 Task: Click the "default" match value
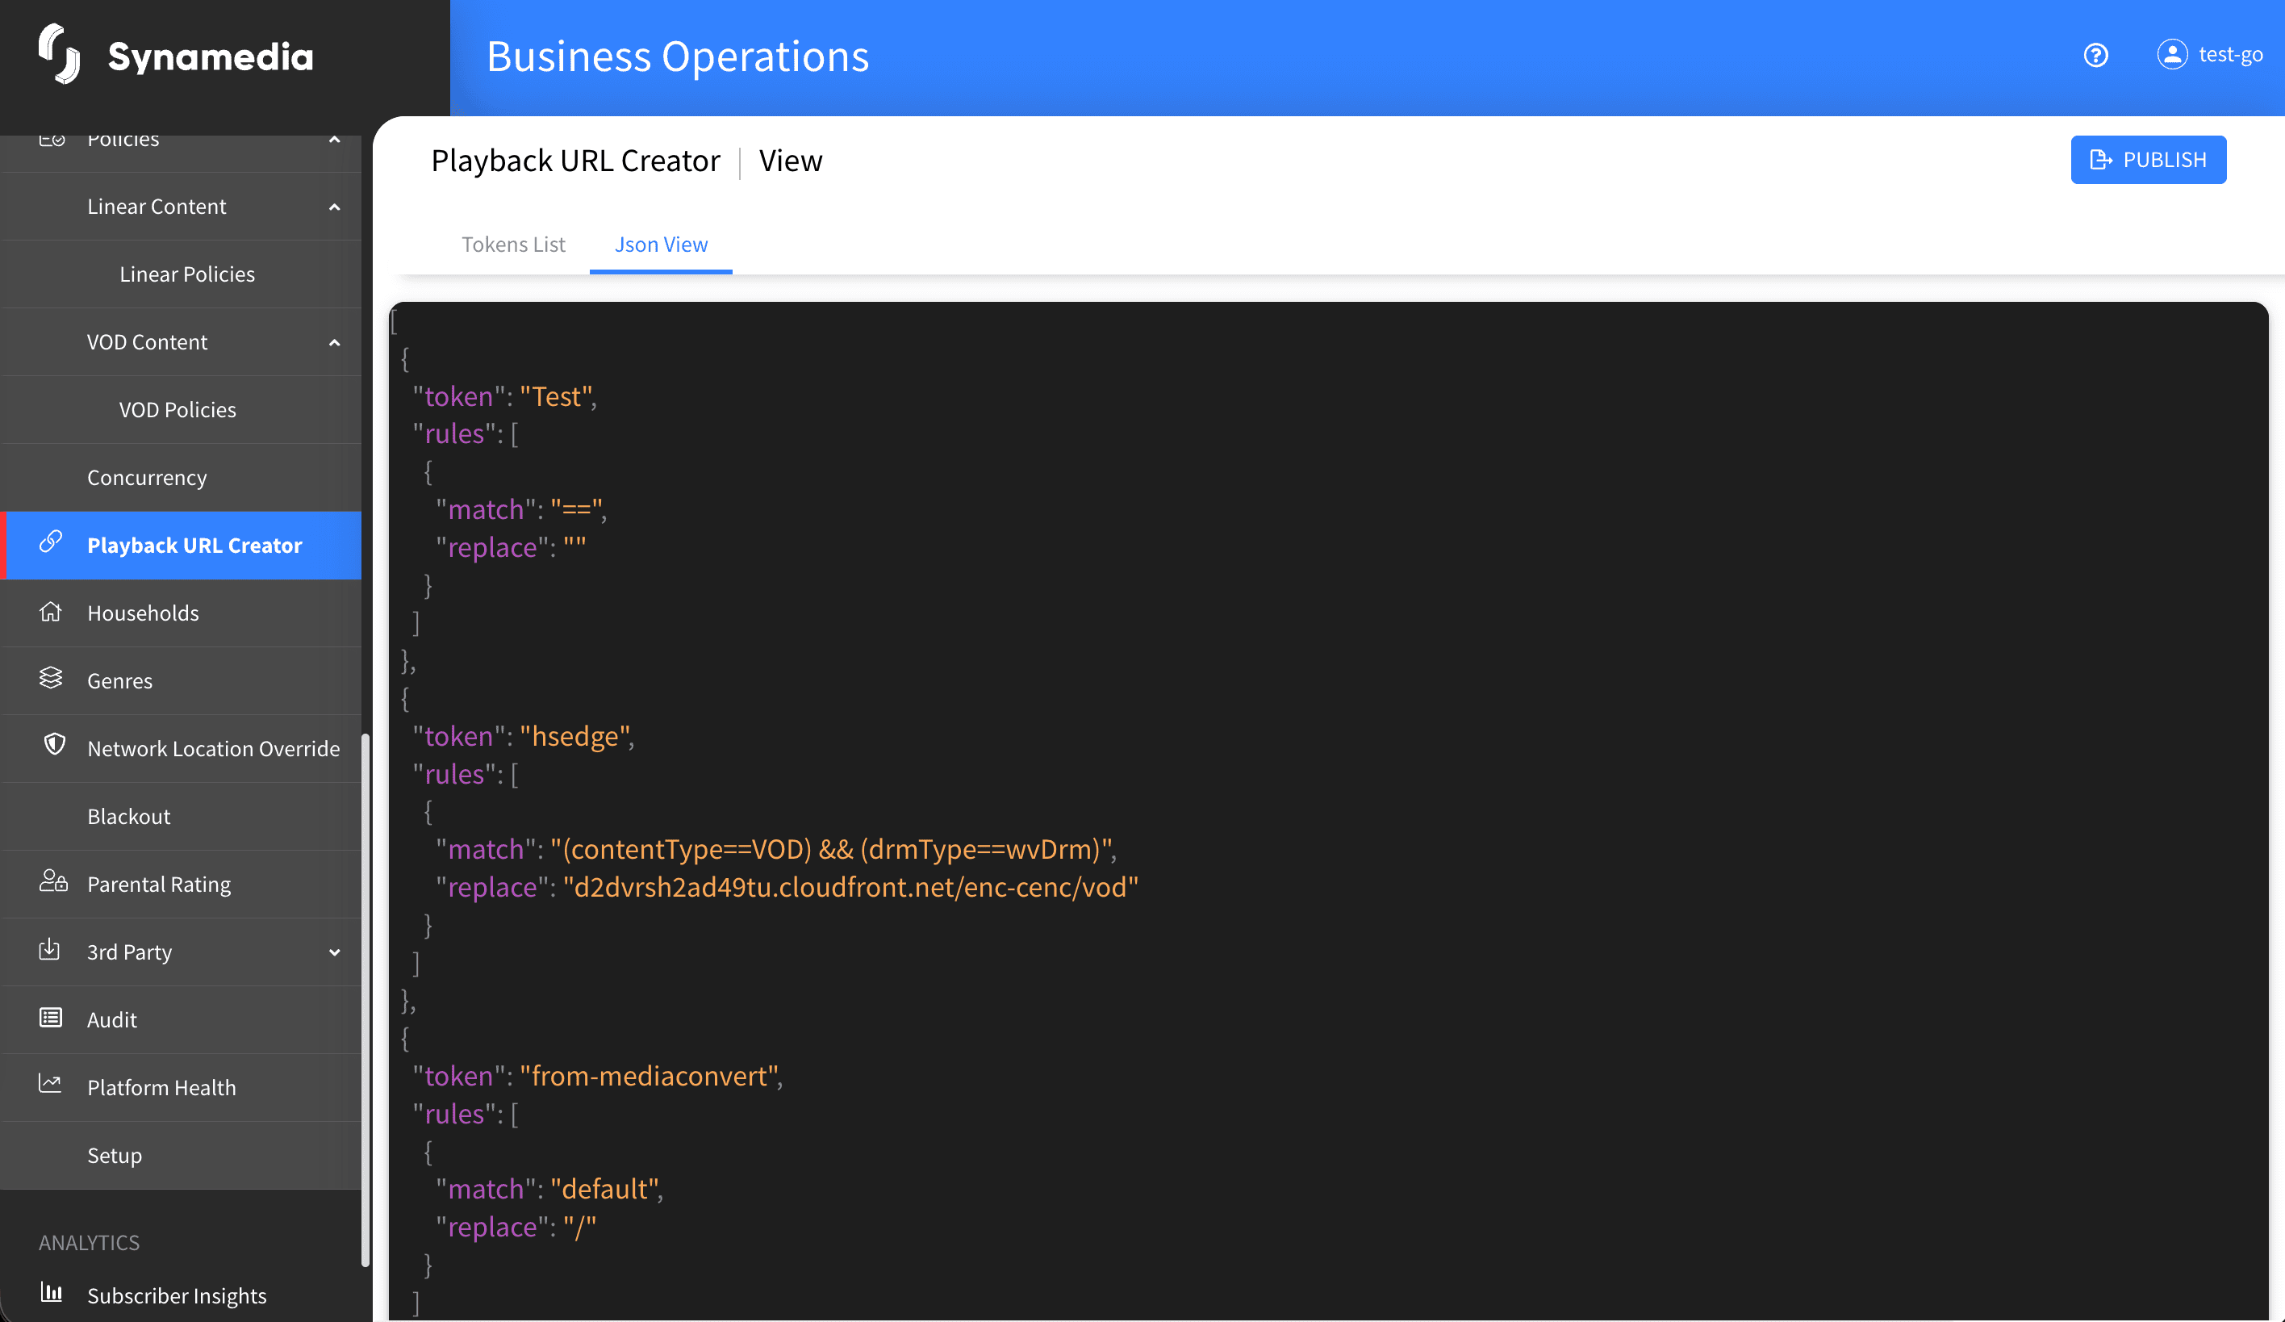click(604, 1189)
